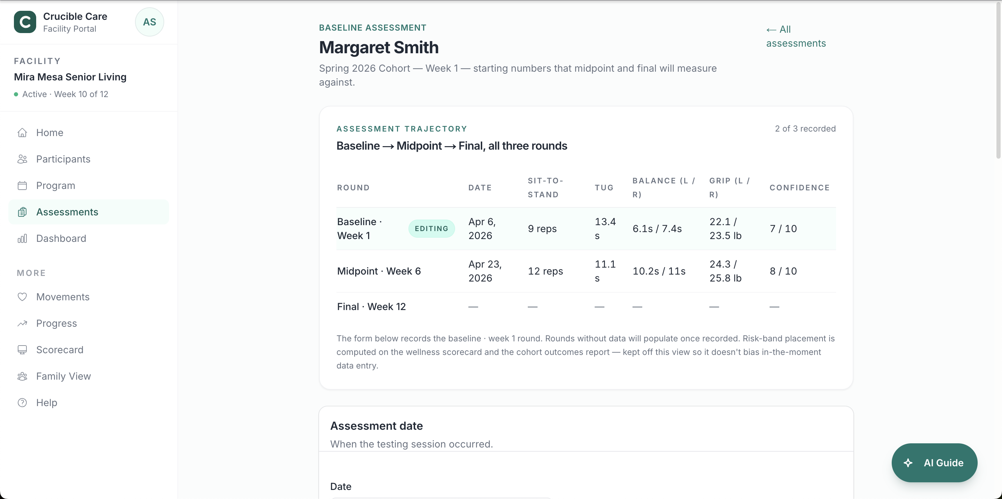Click the Apr 23, 2026 date cell

pyautogui.click(x=485, y=271)
